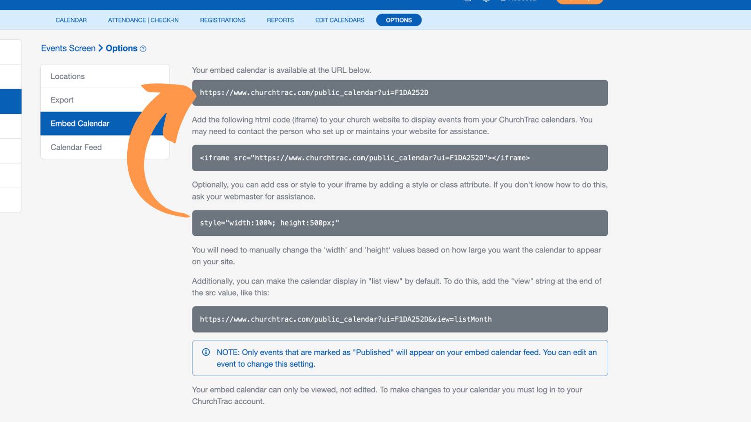Screen dimensions: 751x422
Task: Select the EDIT CALENDARS tab
Action: [x=340, y=20]
